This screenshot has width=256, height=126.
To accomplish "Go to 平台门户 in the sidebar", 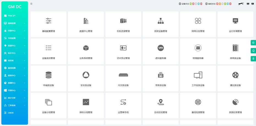I will point(15,16).
